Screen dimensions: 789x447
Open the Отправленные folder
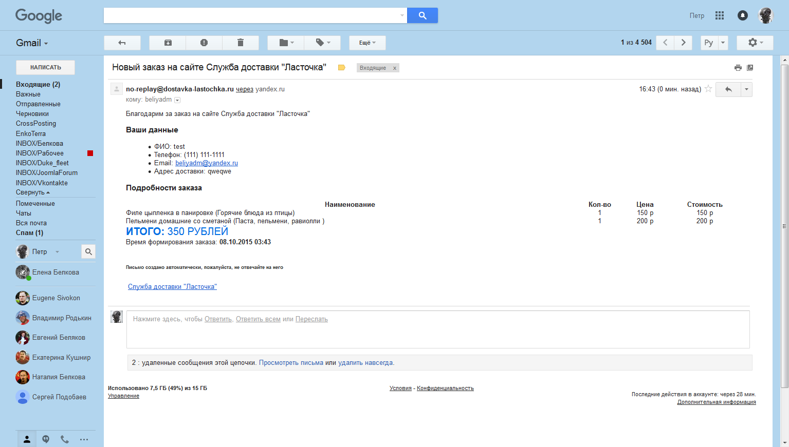coord(38,104)
